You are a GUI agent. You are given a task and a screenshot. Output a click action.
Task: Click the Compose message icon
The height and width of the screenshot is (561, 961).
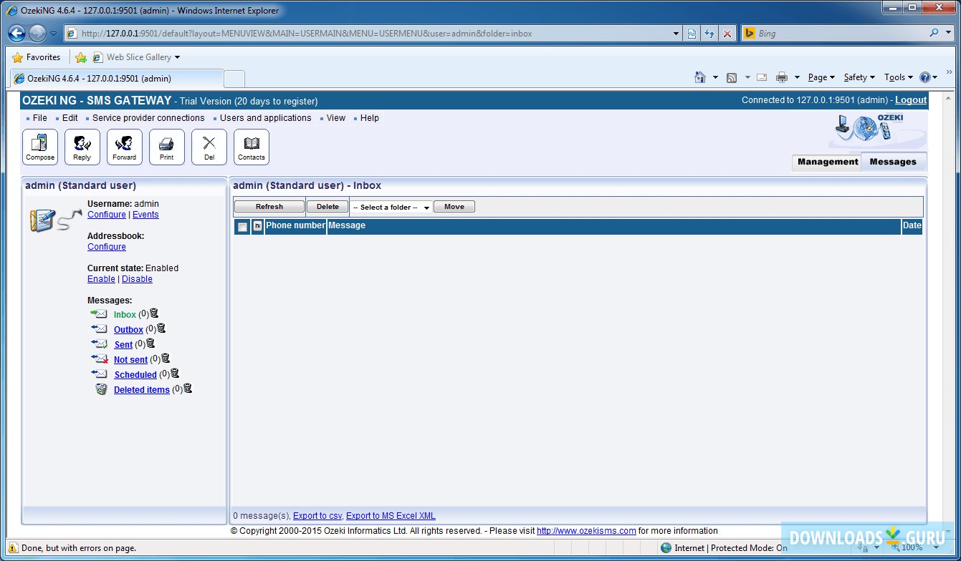(x=40, y=147)
